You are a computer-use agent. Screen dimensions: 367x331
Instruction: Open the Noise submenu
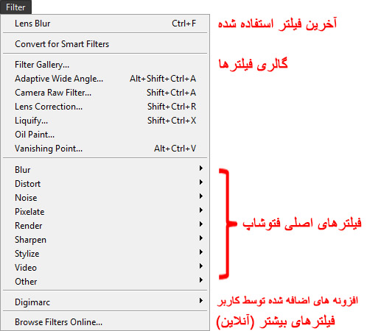click(x=105, y=198)
